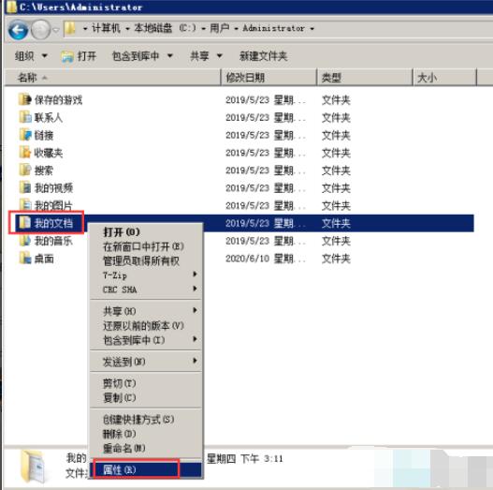
Task: Click the greyed Forward navigation arrow
Action: pos(41,30)
